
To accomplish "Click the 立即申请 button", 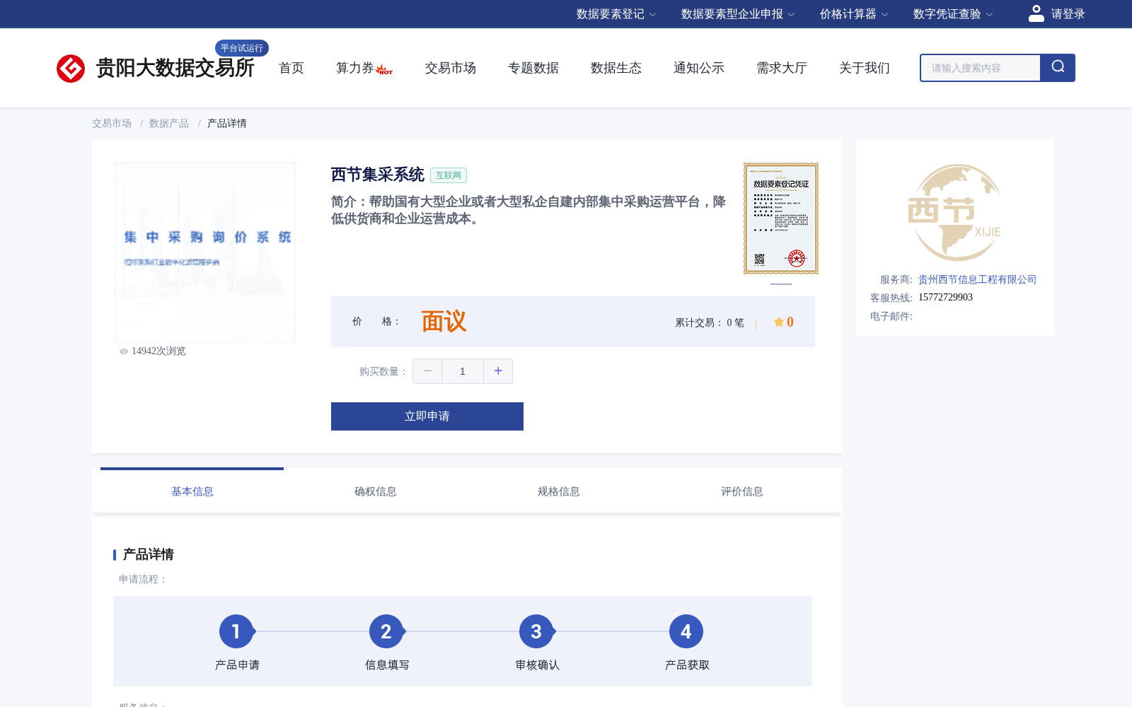I will [427, 416].
